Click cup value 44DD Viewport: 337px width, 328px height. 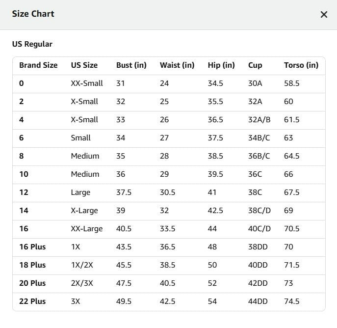[258, 301]
